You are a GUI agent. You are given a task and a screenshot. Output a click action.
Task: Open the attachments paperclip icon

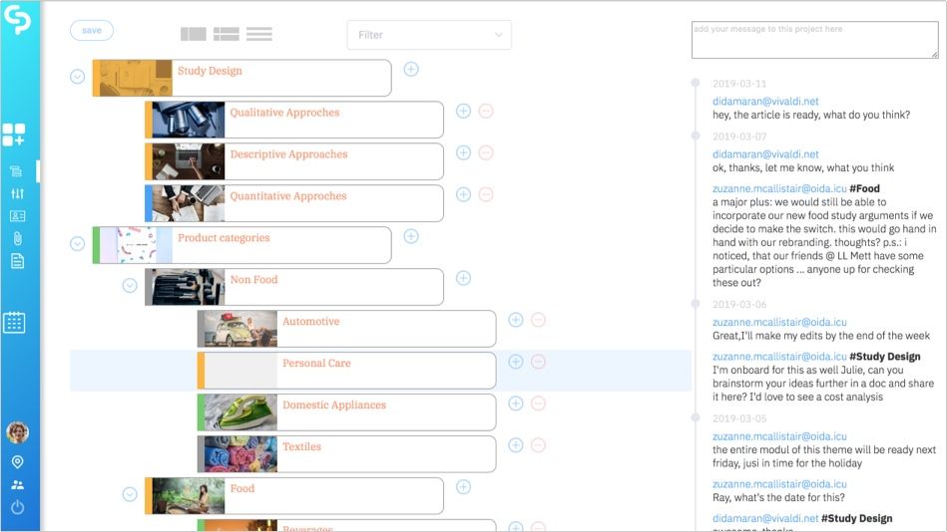click(x=17, y=238)
